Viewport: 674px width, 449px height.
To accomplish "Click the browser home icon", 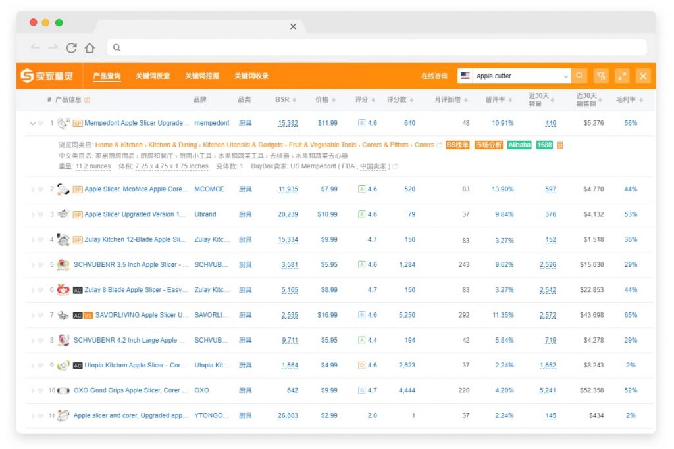I will (x=90, y=47).
